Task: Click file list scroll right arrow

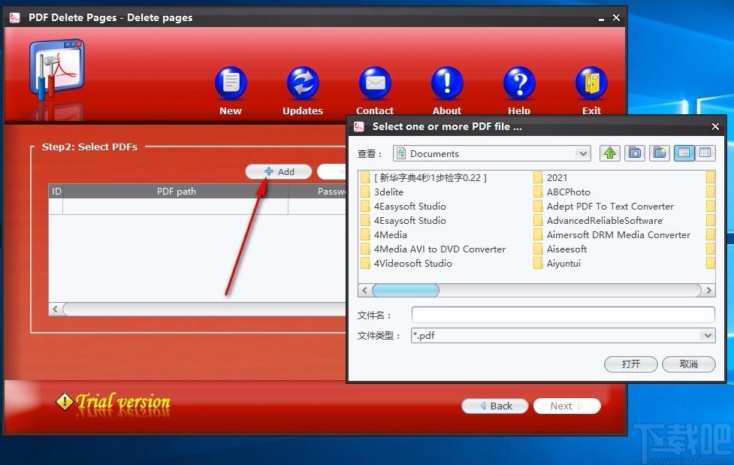Action: [x=708, y=290]
